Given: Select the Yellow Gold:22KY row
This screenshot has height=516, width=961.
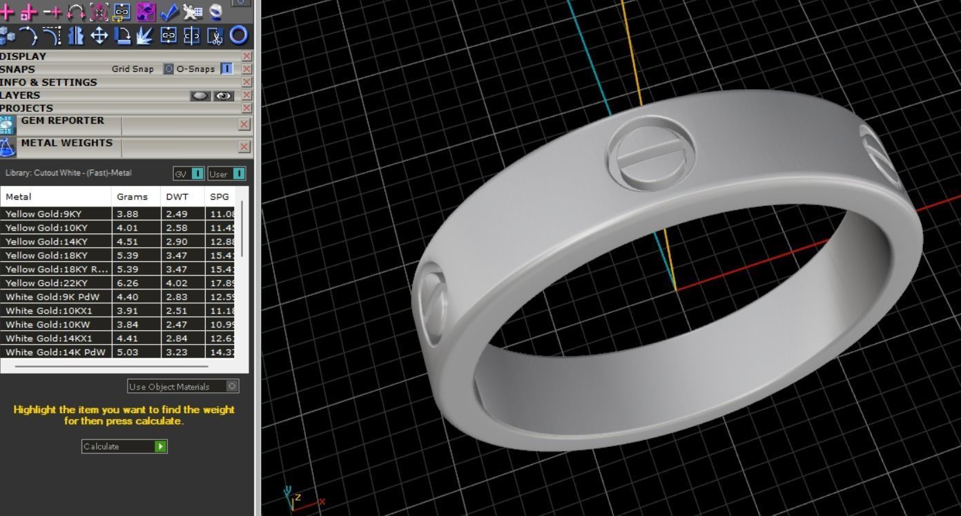Looking at the screenshot, I should point(118,283).
